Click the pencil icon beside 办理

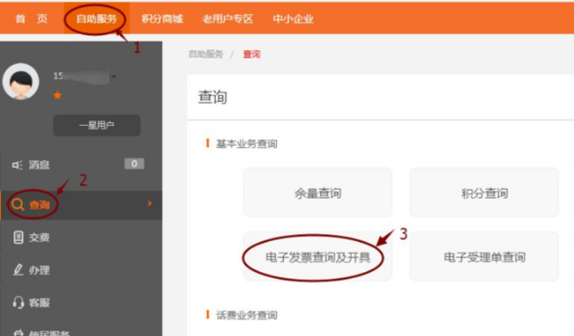click(x=18, y=269)
